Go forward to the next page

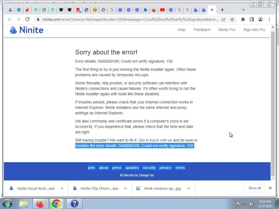[19, 19]
